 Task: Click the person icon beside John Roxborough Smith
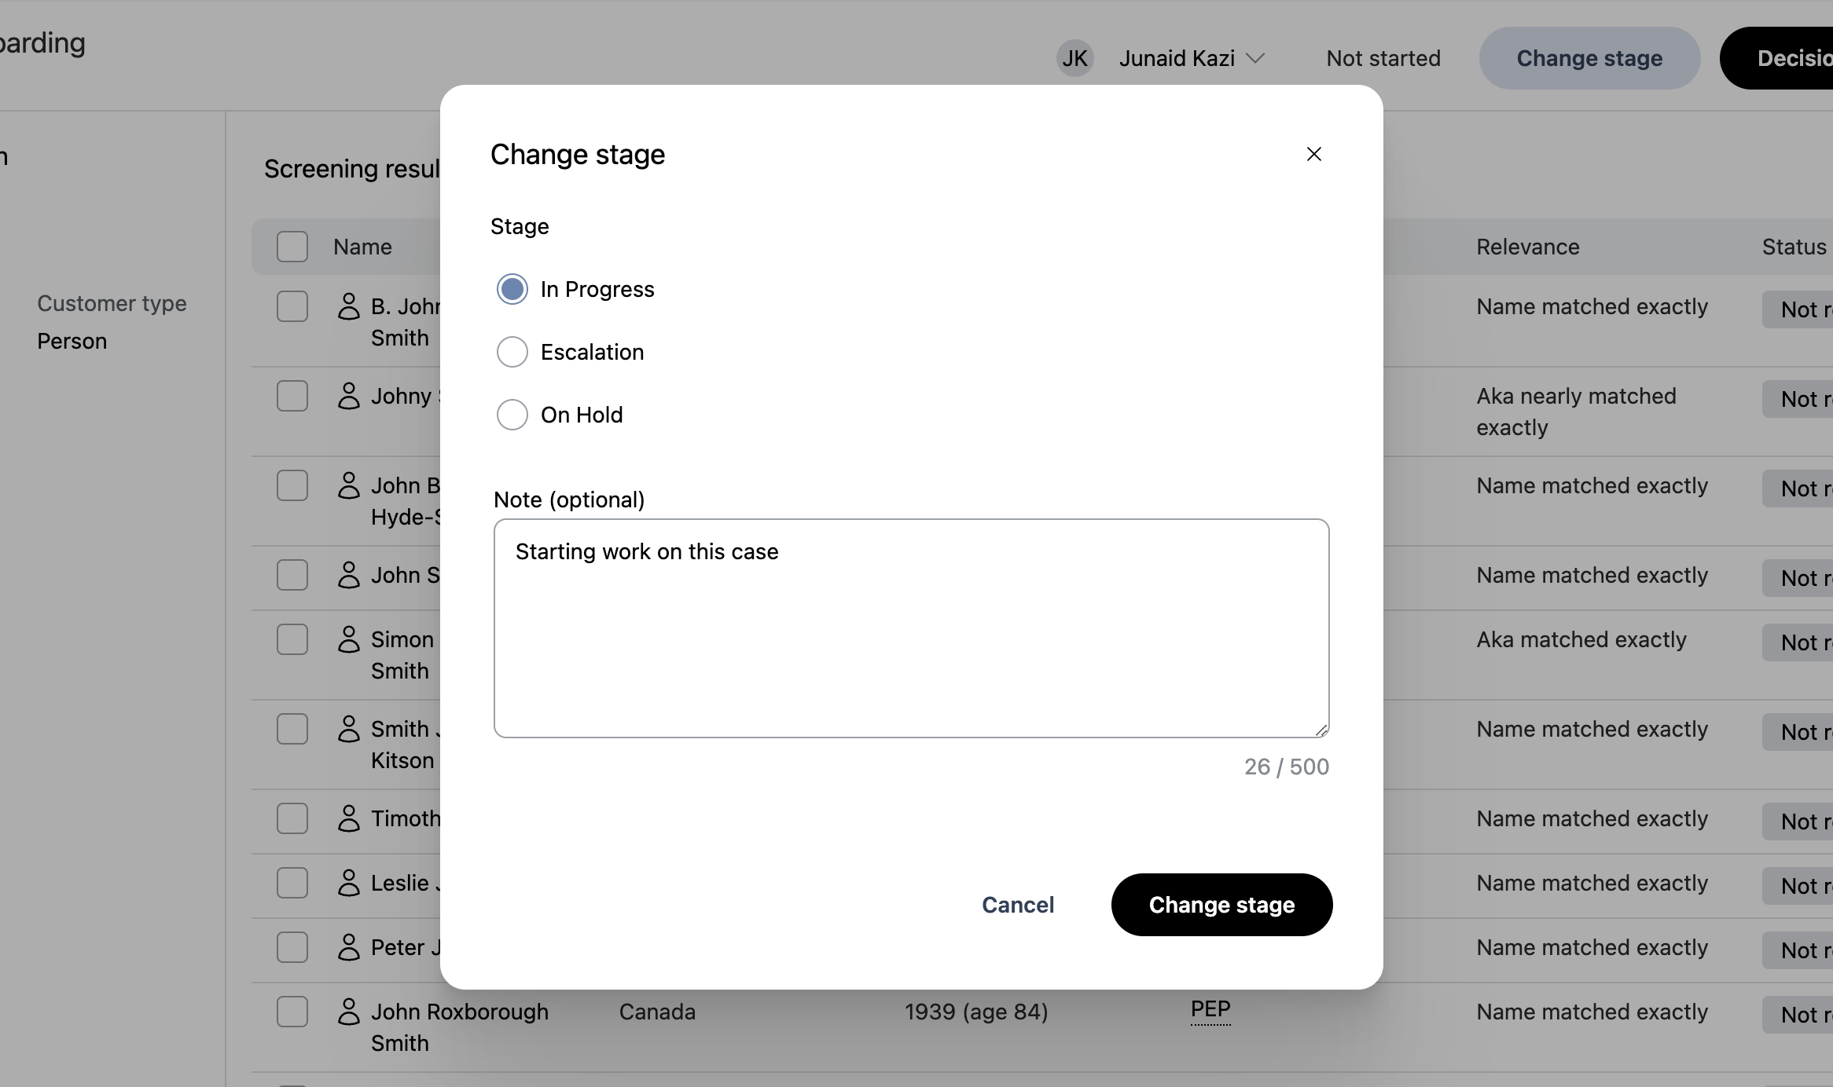pos(348,1012)
